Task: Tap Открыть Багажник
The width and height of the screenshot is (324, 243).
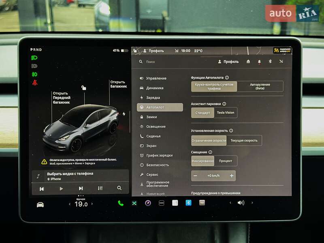Action: point(118,84)
